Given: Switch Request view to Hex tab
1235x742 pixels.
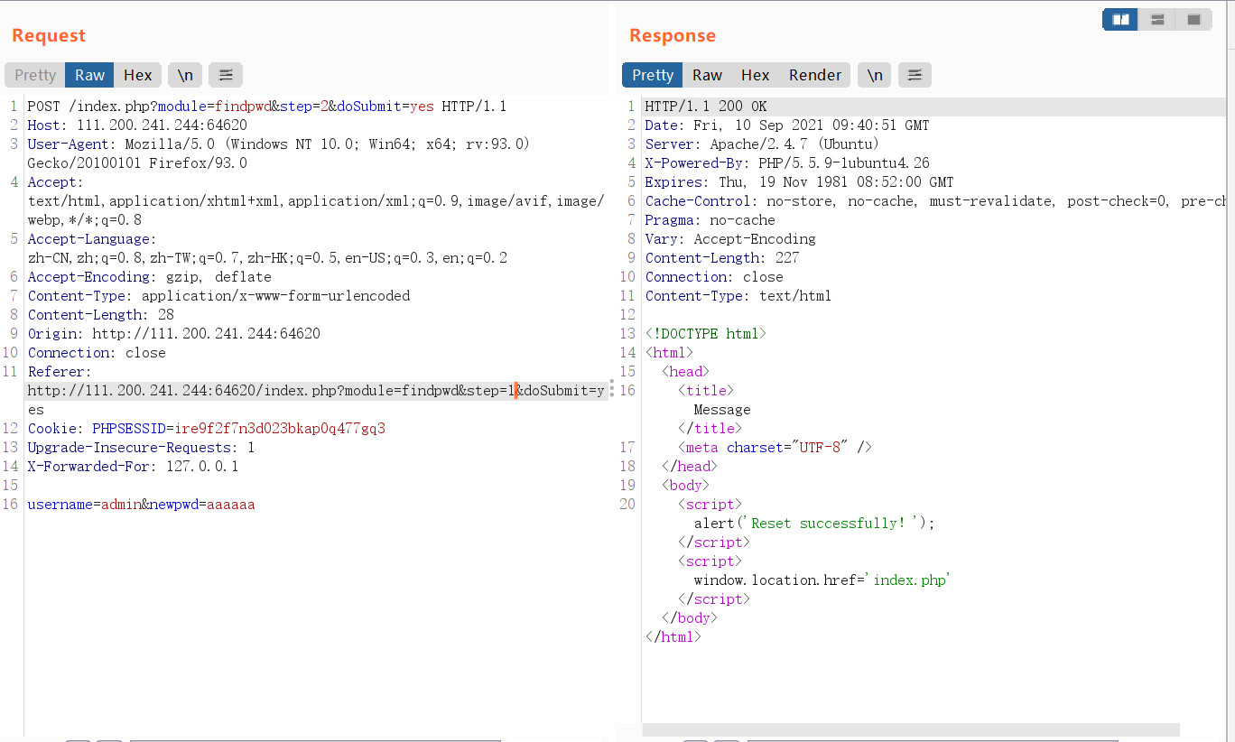Looking at the screenshot, I should [138, 75].
